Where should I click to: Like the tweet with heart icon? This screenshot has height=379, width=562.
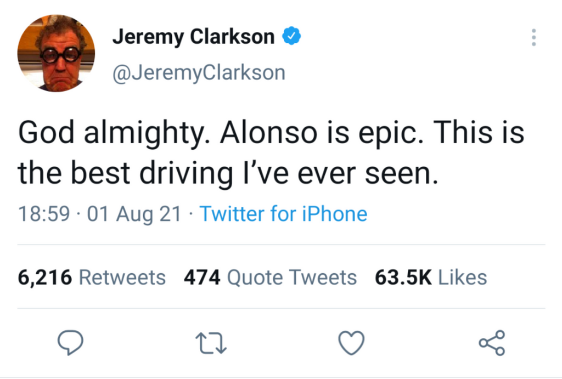coord(351,343)
